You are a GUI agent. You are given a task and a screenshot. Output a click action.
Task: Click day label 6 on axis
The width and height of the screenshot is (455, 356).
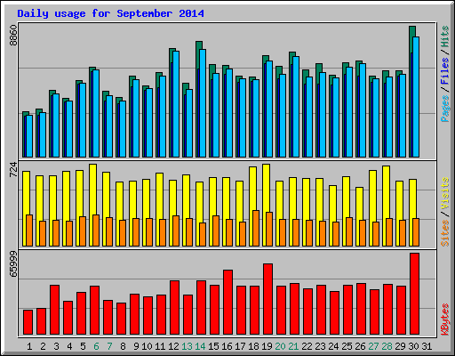coord(96,346)
